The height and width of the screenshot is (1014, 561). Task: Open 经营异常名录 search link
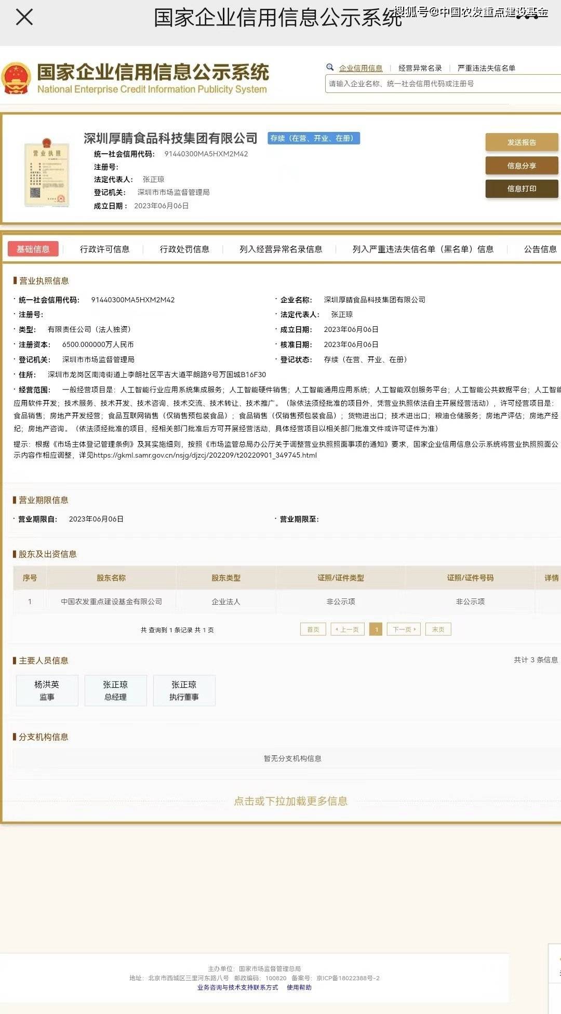coord(420,68)
